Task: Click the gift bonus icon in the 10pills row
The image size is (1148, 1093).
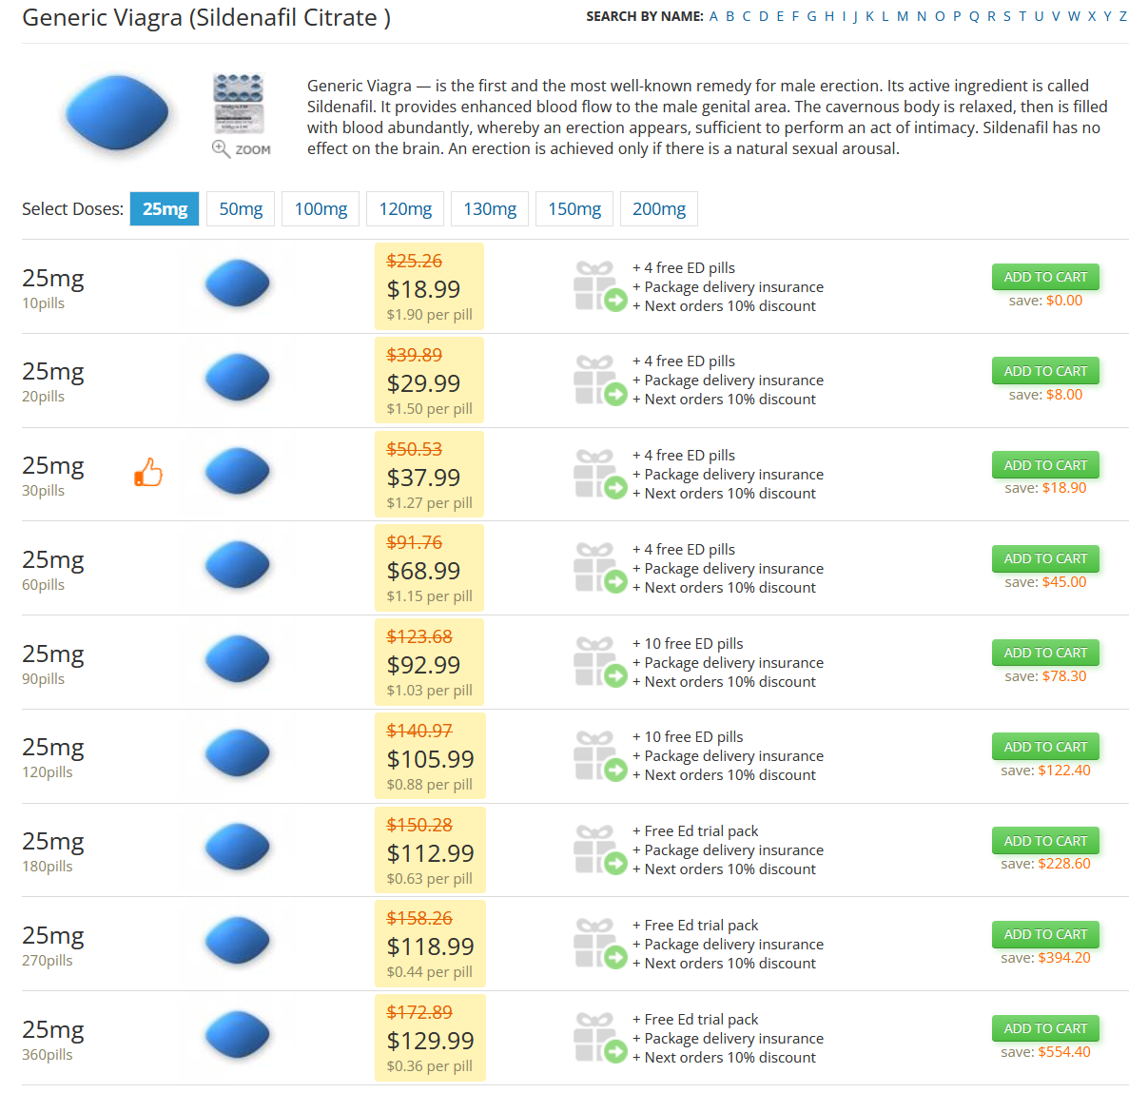Action: click(x=600, y=286)
